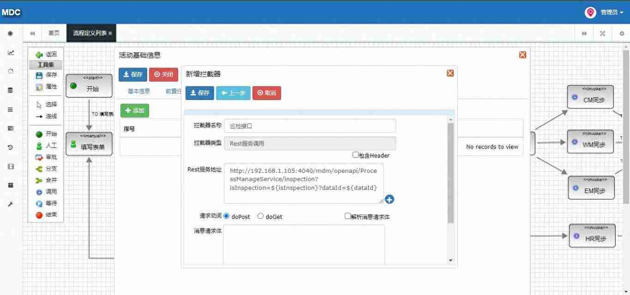630x295 pixels.
Task: Click scrollbar up arrow in interceptor dialog
Action: 451,119
